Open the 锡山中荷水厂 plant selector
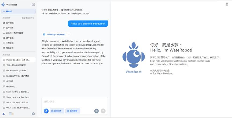Viewport: 232px width, 118px height. (28, 18)
